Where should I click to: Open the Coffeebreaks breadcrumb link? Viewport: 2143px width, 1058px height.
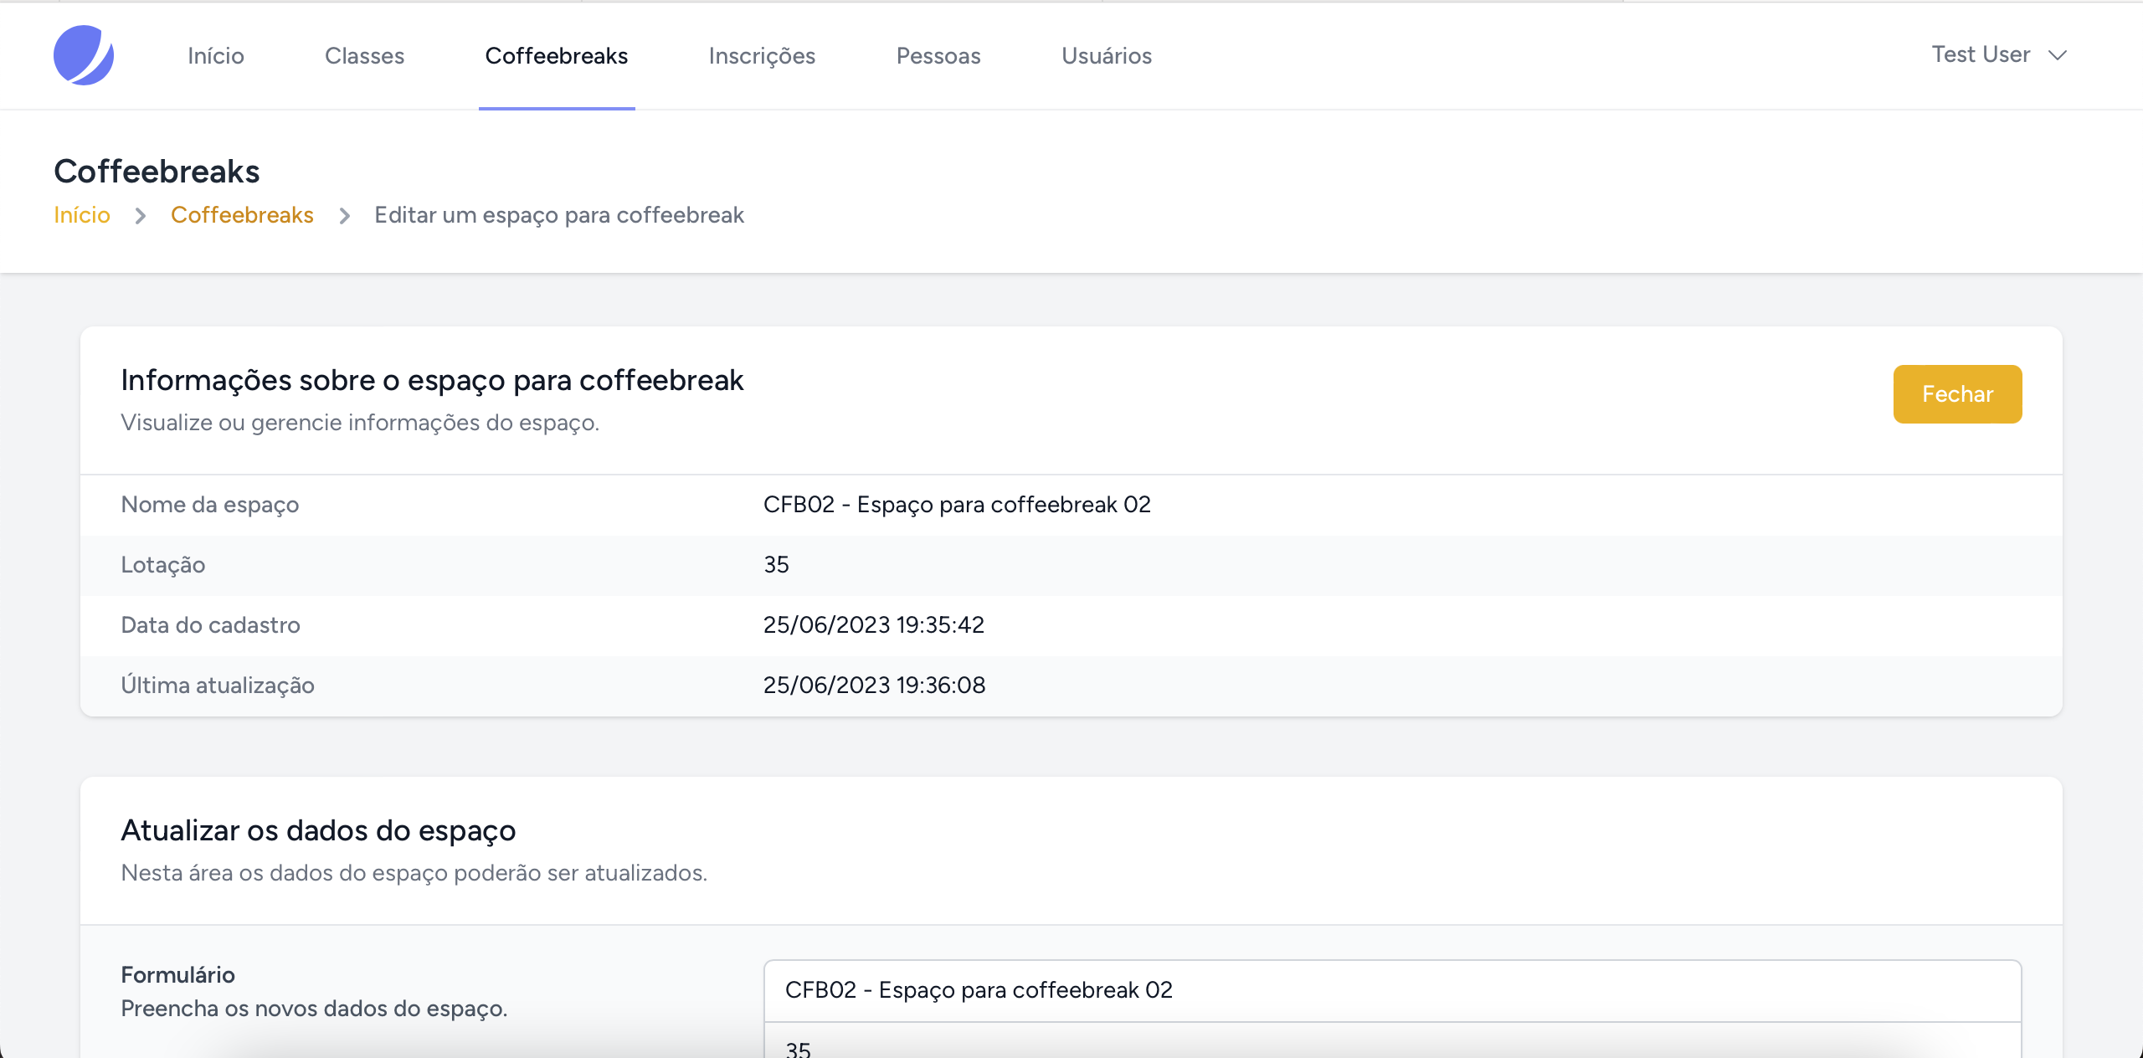click(242, 214)
